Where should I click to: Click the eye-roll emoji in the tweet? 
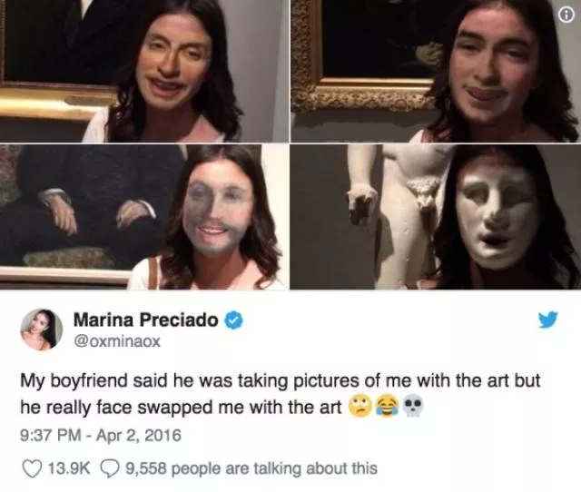click(x=359, y=408)
